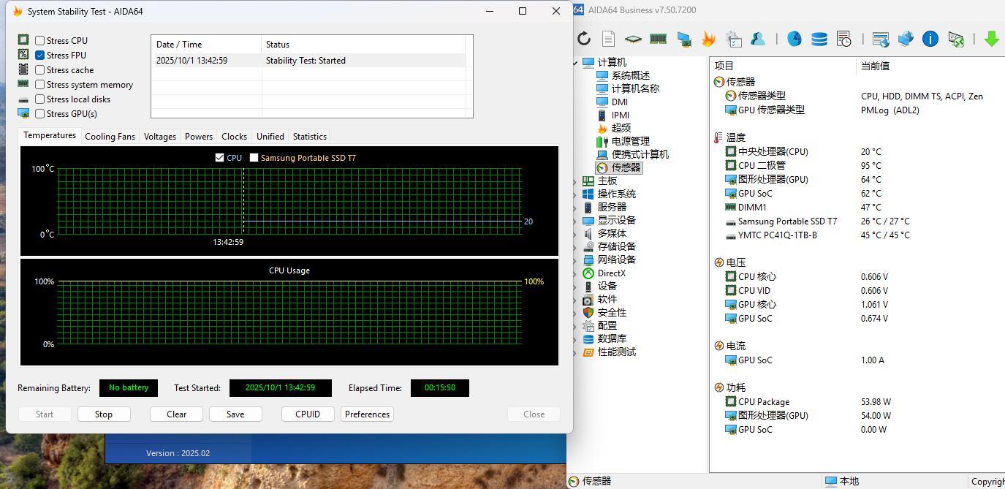
Task: Tick the Samsung Portable SSD T7 graph checkbox
Action: click(x=254, y=158)
